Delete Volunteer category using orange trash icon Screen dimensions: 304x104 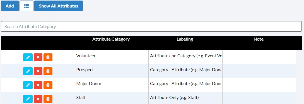tap(48, 57)
